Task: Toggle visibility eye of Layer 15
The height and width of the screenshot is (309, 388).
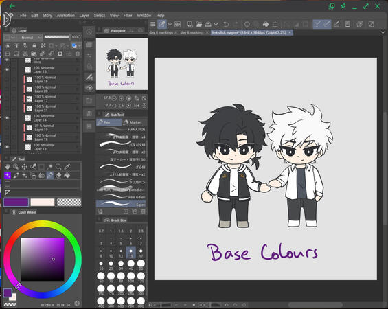Action: tap(7, 70)
